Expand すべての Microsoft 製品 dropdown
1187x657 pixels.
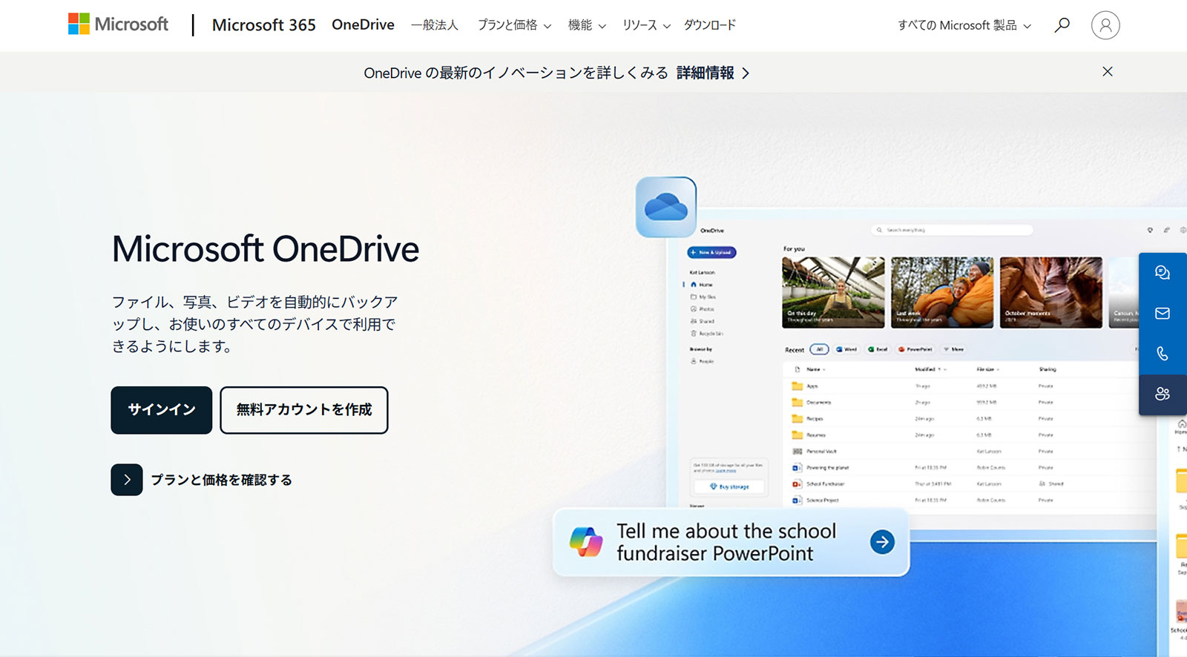pyautogui.click(x=964, y=25)
